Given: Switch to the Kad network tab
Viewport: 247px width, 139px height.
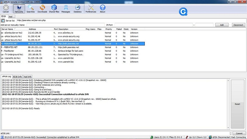Looking at the screenshot, I should [x=11, y=16].
